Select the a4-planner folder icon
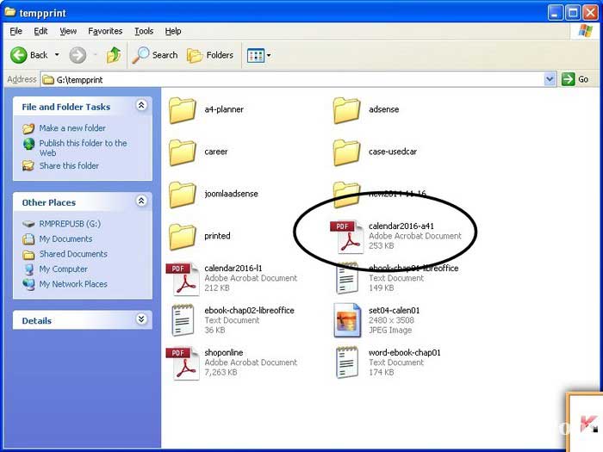Image resolution: width=603 pixels, height=452 pixels. 183,110
